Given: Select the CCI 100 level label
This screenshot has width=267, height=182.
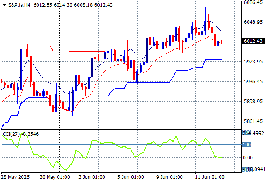Looking at the screenshot, I should (x=246, y=145).
